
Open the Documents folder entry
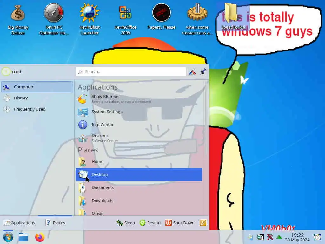(139, 187)
